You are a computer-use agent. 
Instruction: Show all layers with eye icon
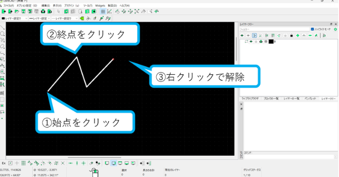tap(242, 35)
